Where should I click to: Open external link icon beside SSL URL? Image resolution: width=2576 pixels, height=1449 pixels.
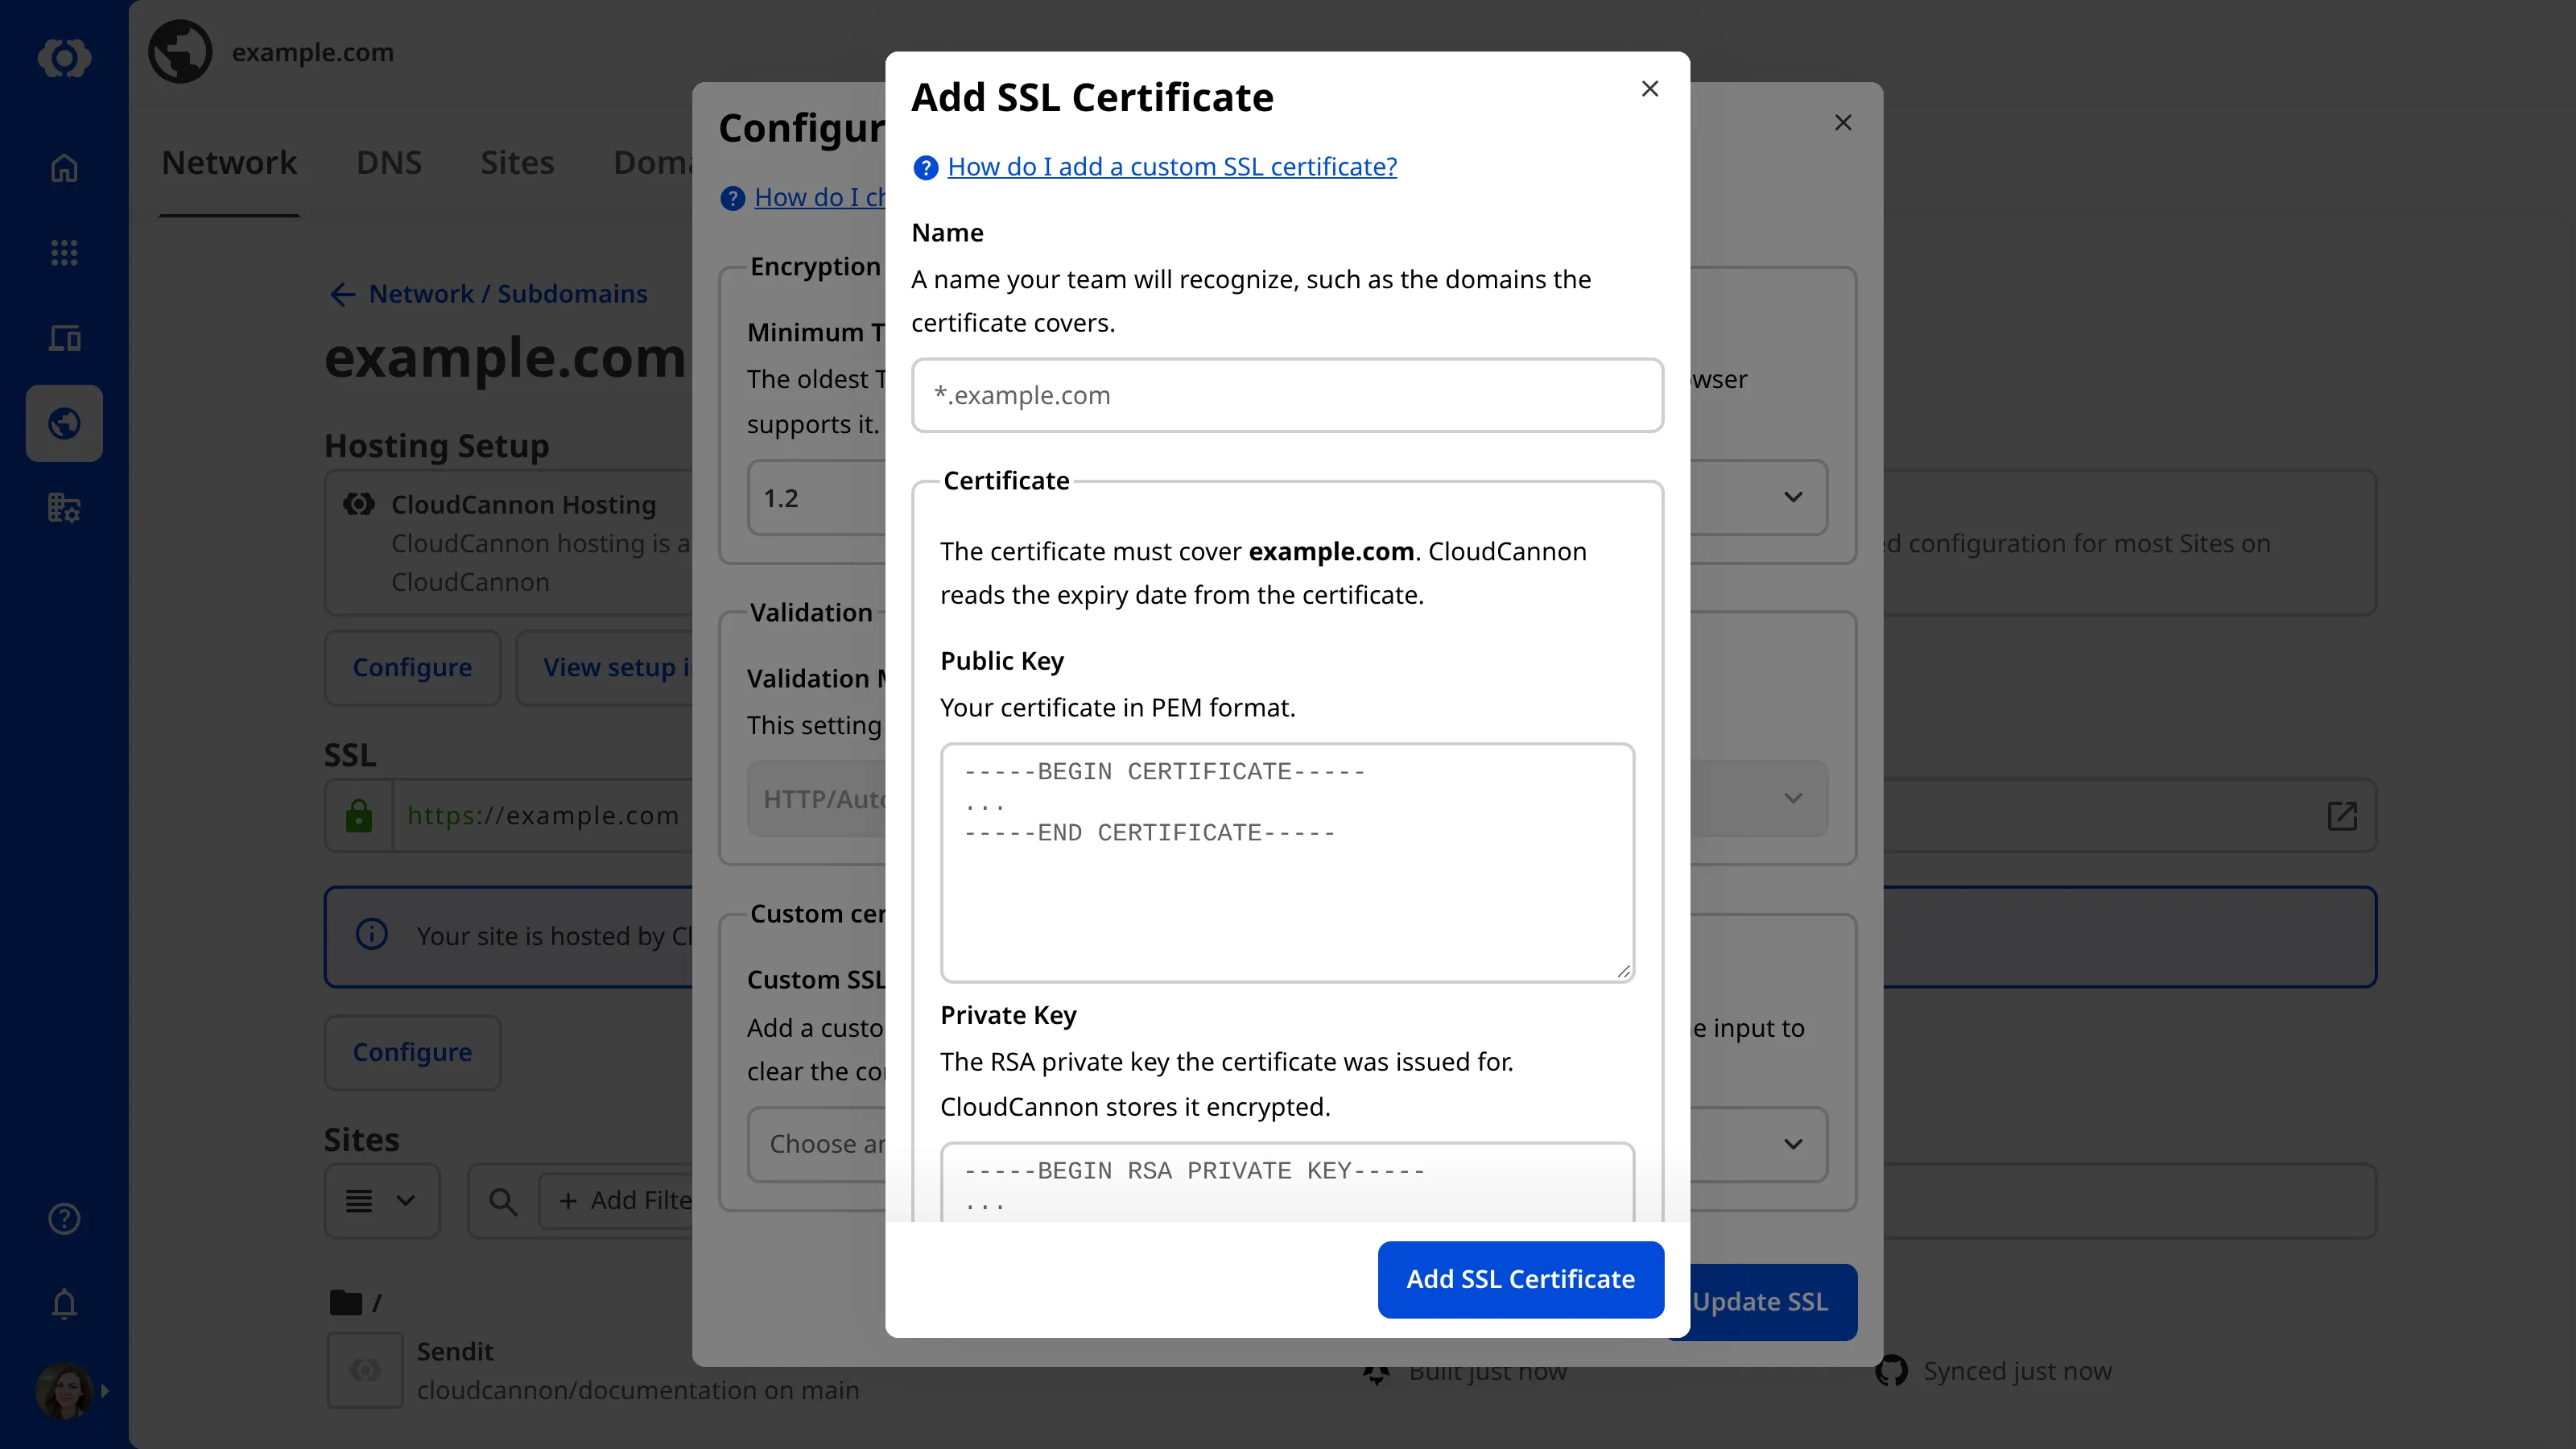[x=2342, y=816]
